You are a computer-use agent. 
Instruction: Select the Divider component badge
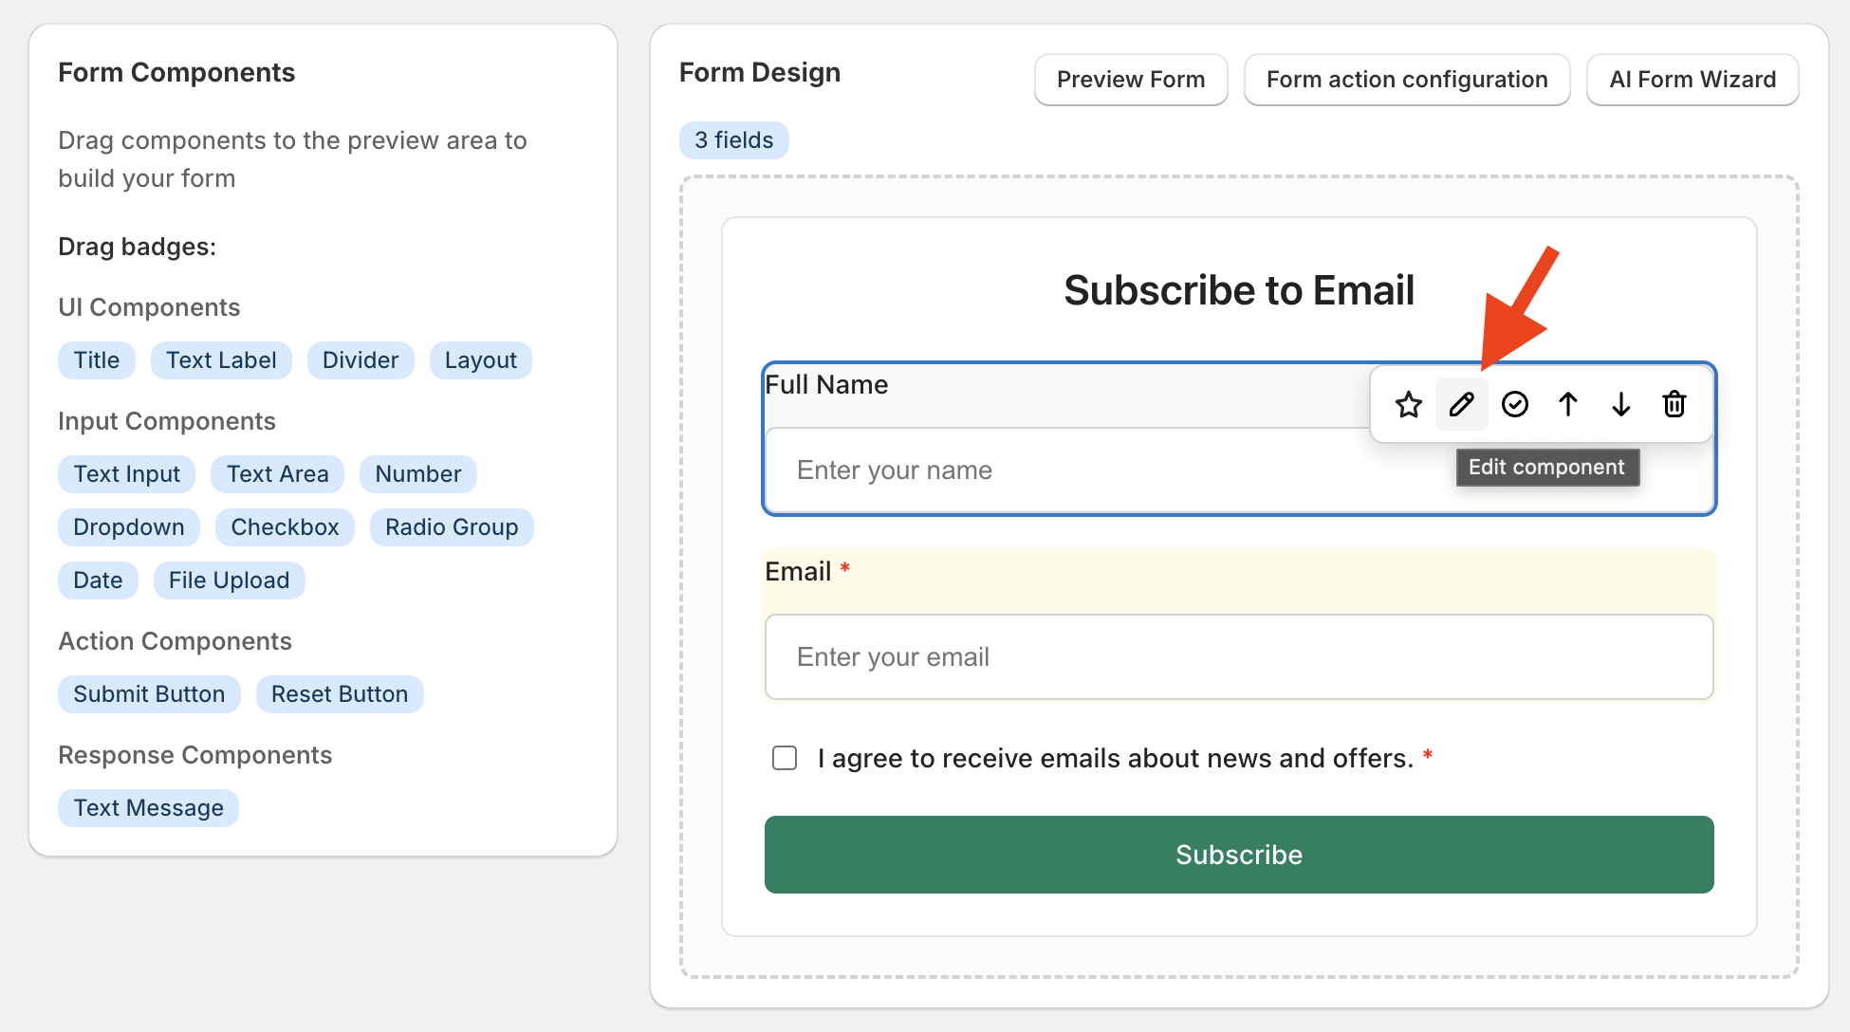pos(361,360)
